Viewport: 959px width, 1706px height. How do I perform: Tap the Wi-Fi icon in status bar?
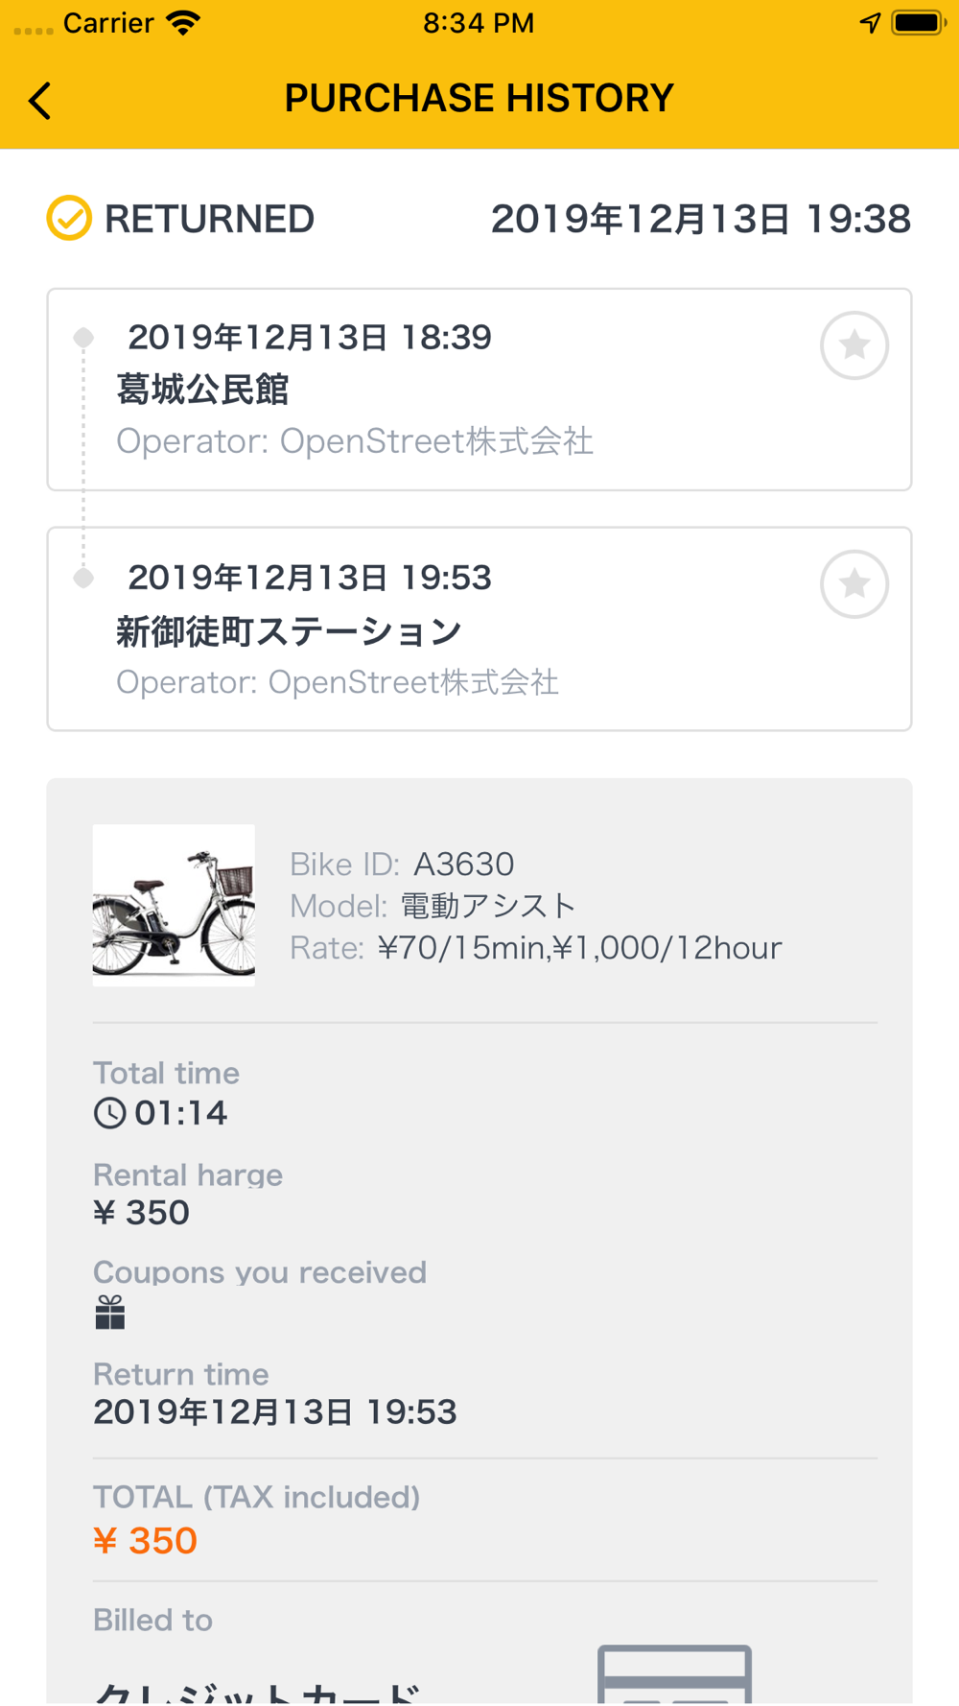pyautogui.click(x=182, y=22)
